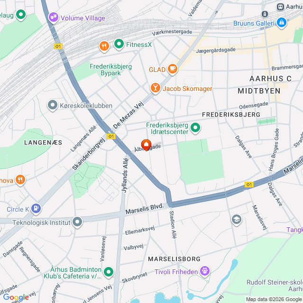Click the Frederiksbjerg Idrætscenter green pin
Image resolution: width=303 pixels, height=303 pixels.
[x=195, y=128]
